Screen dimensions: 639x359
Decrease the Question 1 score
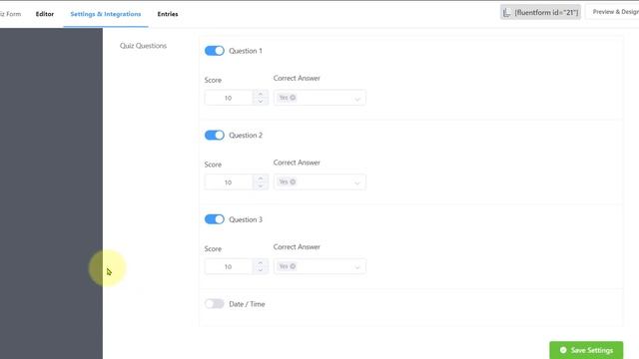[261, 102]
